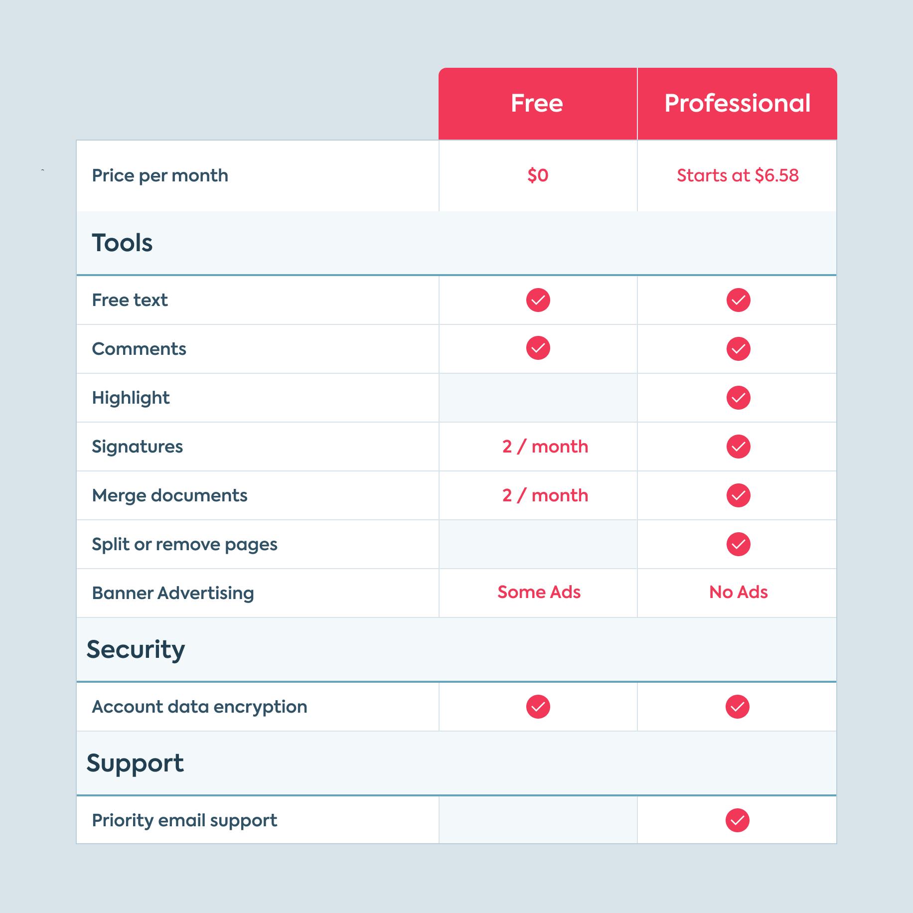This screenshot has height=913, width=913.
Task: Click the Professional plan header
Action: 737,104
